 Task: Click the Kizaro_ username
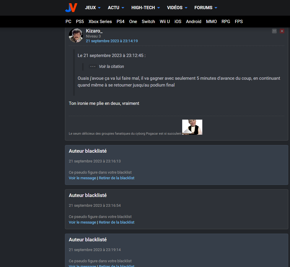[x=94, y=31]
